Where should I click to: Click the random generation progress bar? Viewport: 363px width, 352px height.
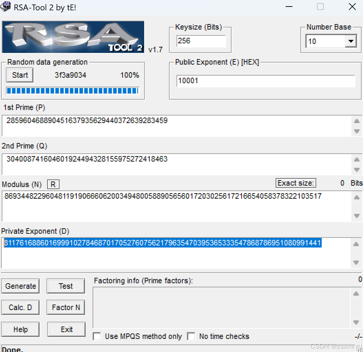(73, 90)
